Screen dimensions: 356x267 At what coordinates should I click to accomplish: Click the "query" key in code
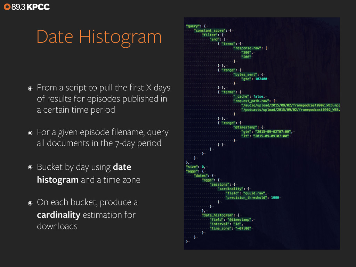coord(193,26)
